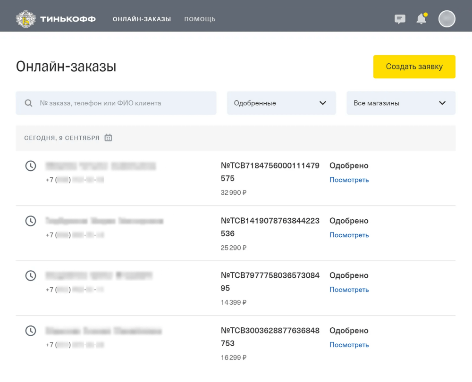Click the "Создать заявку" button
472x382 pixels.
414,66
